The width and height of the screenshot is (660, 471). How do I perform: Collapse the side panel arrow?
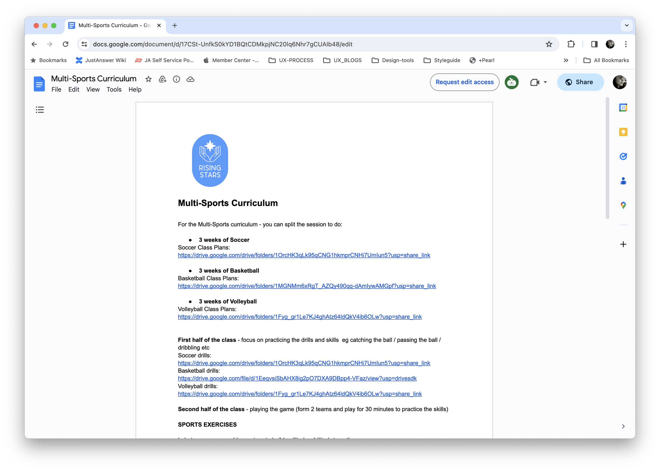[623, 426]
